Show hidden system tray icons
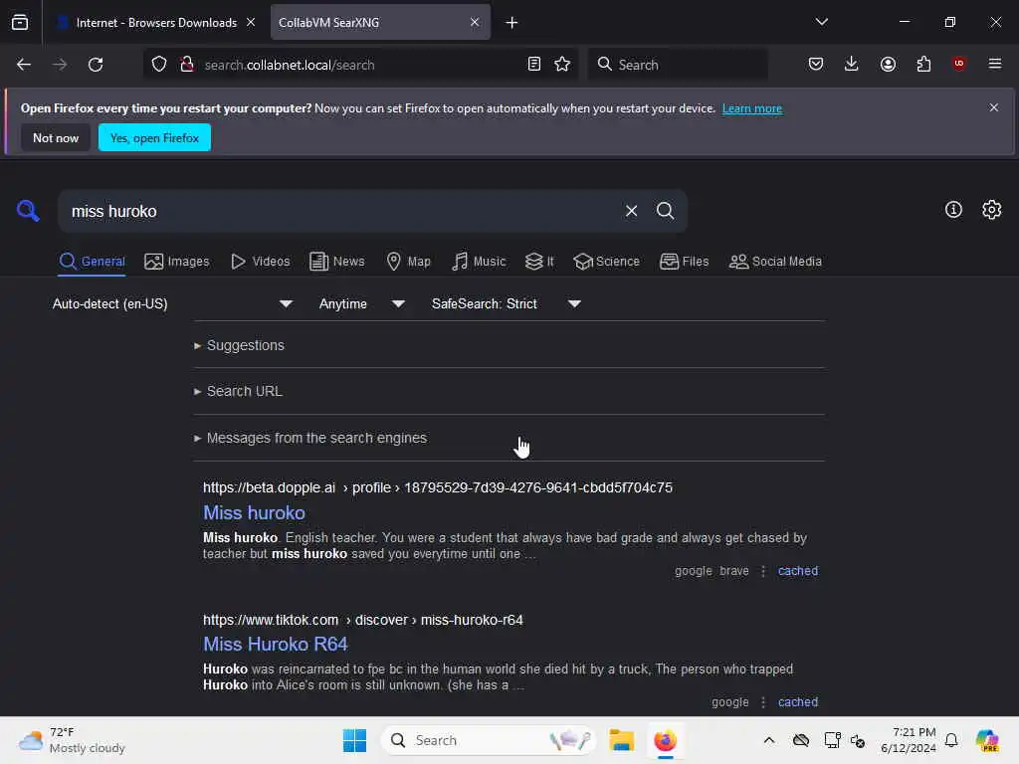 (x=769, y=740)
